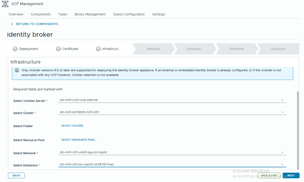Click the Infrastructure panel vertical scrollbar
Screen dimensions: 304x182
tap(298, 130)
